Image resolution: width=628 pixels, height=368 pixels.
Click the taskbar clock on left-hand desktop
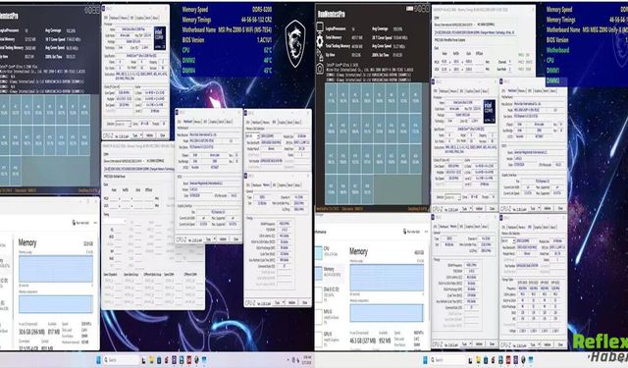click(x=307, y=360)
